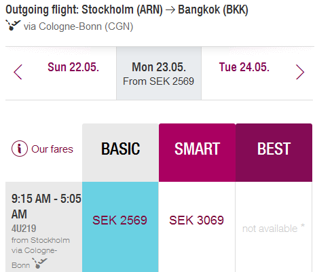Click the info icon beside Our fares

(20, 149)
